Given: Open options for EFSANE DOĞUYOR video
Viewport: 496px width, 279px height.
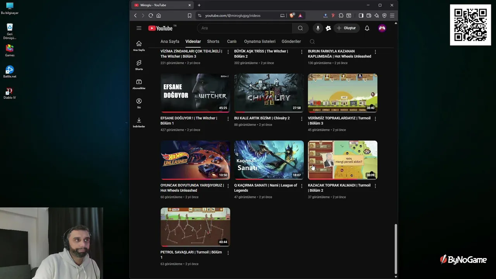Looking at the screenshot, I should click(228, 119).
